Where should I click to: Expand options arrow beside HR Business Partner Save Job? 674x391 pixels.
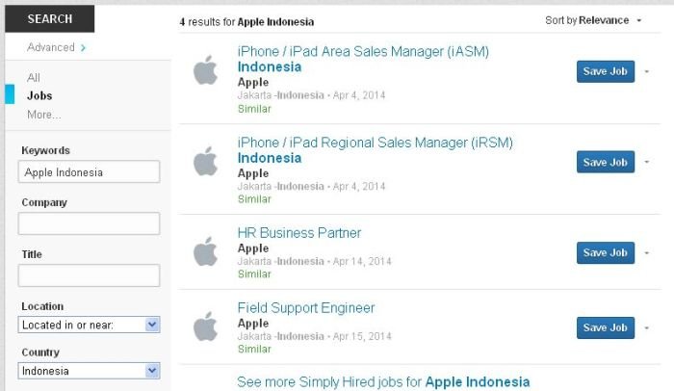coord(646,253)
